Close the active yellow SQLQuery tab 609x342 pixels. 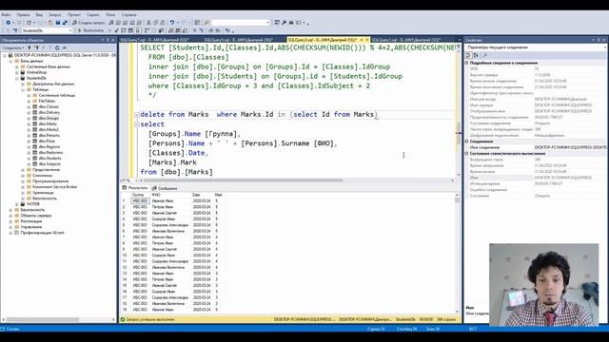click(x=367, y=40)
